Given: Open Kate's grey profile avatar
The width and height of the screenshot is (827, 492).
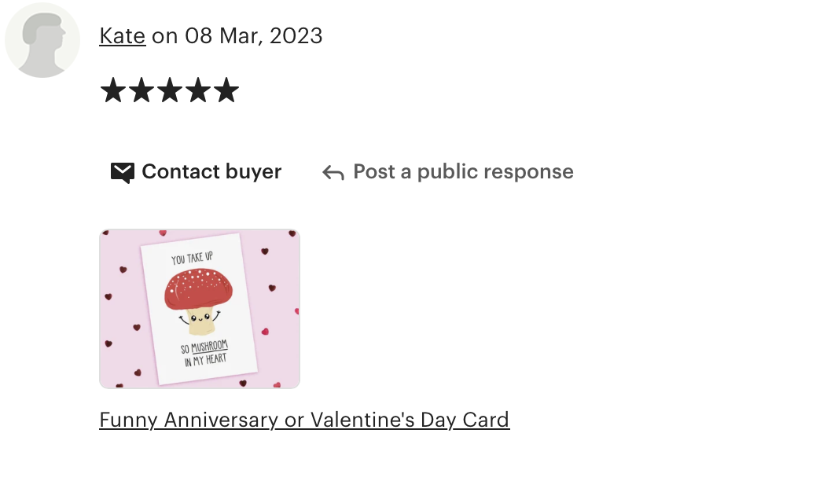Looking at the screenshot, I should 42,40.
